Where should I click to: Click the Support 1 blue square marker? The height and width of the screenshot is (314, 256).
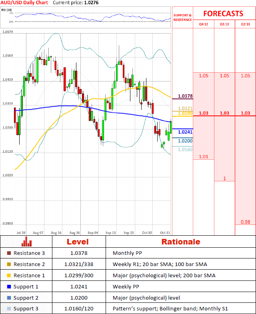(x=9, y=286)
